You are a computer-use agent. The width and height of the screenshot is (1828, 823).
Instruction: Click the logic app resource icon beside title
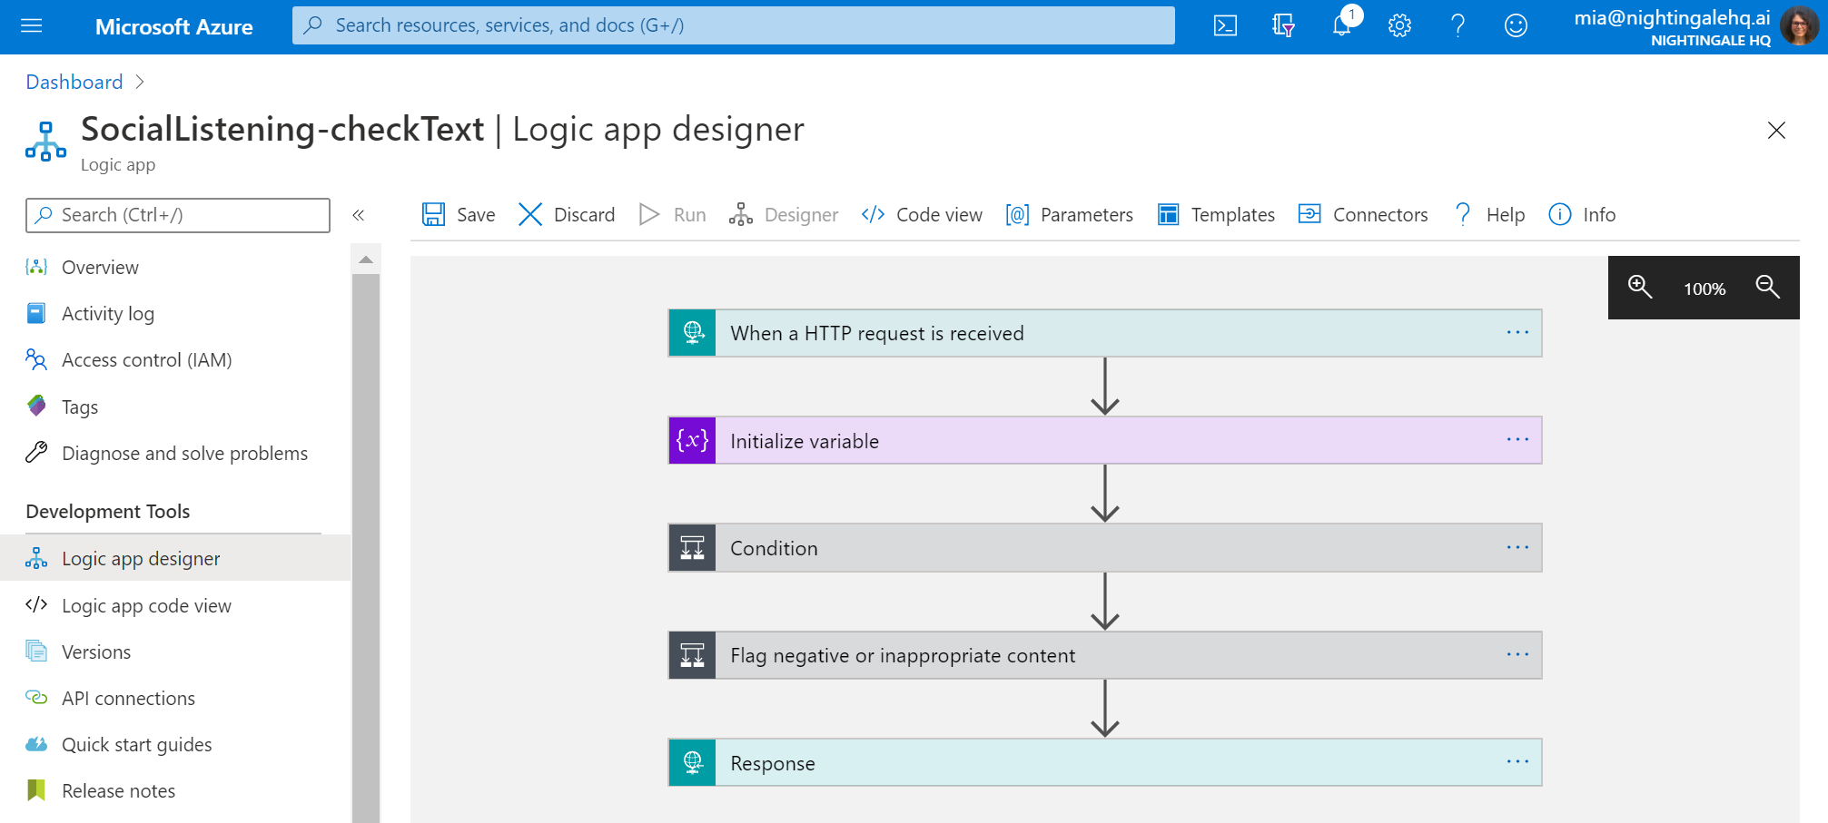45,142
